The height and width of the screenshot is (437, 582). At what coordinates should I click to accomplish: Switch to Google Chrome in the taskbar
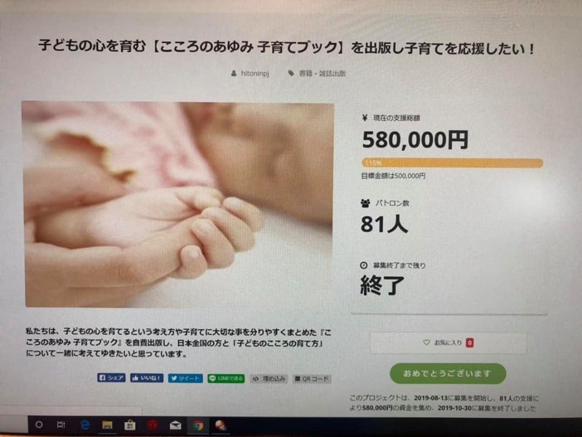coord(198,425)
